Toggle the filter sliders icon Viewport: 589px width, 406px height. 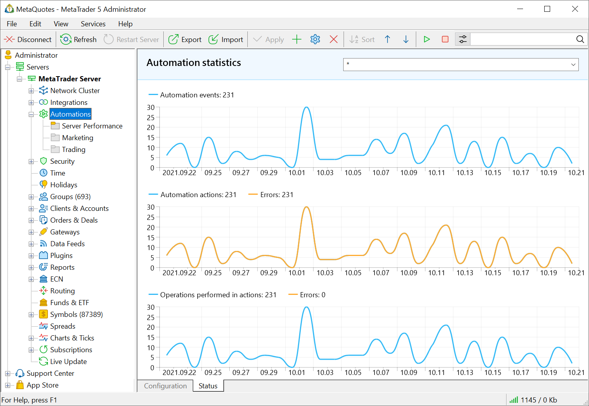coord(463,39)
